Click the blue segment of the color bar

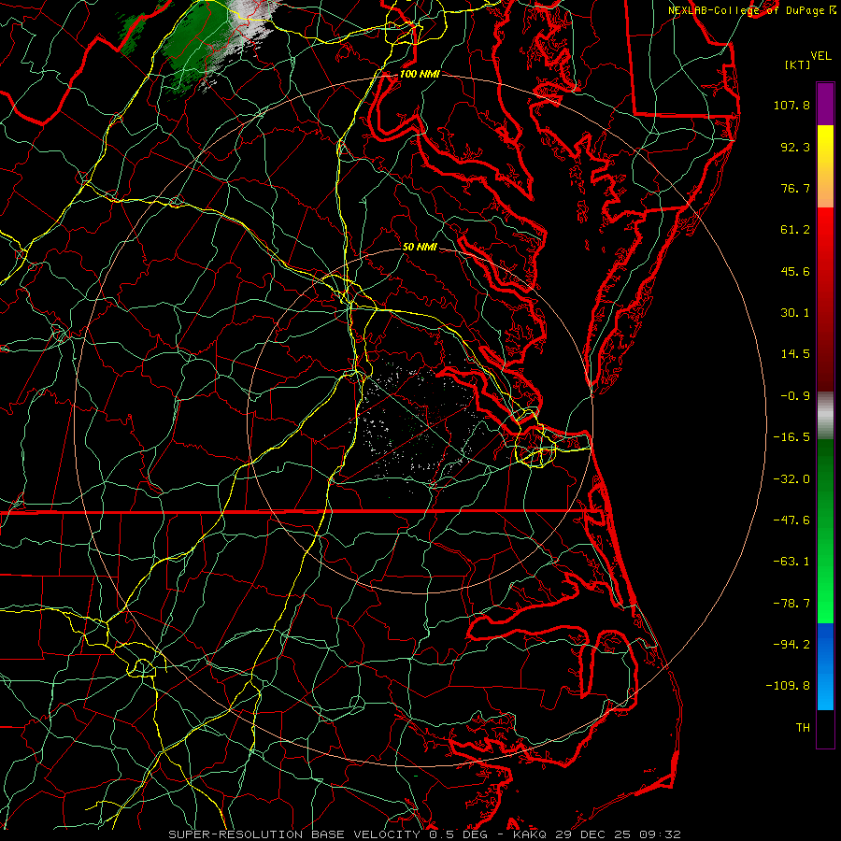(x=825, y=666)
